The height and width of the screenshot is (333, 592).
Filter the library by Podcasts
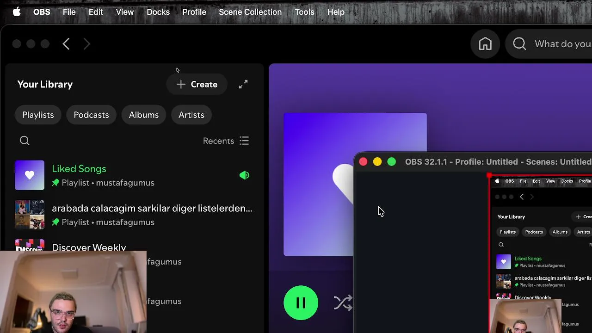tap(91, 115)
